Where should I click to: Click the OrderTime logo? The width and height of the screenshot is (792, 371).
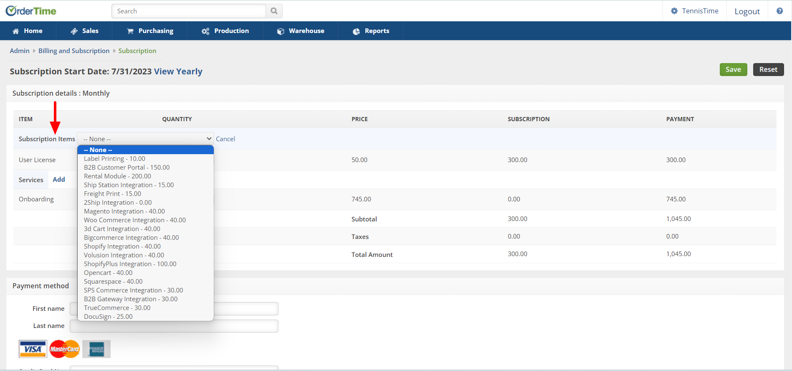click(x=31, y=11)
